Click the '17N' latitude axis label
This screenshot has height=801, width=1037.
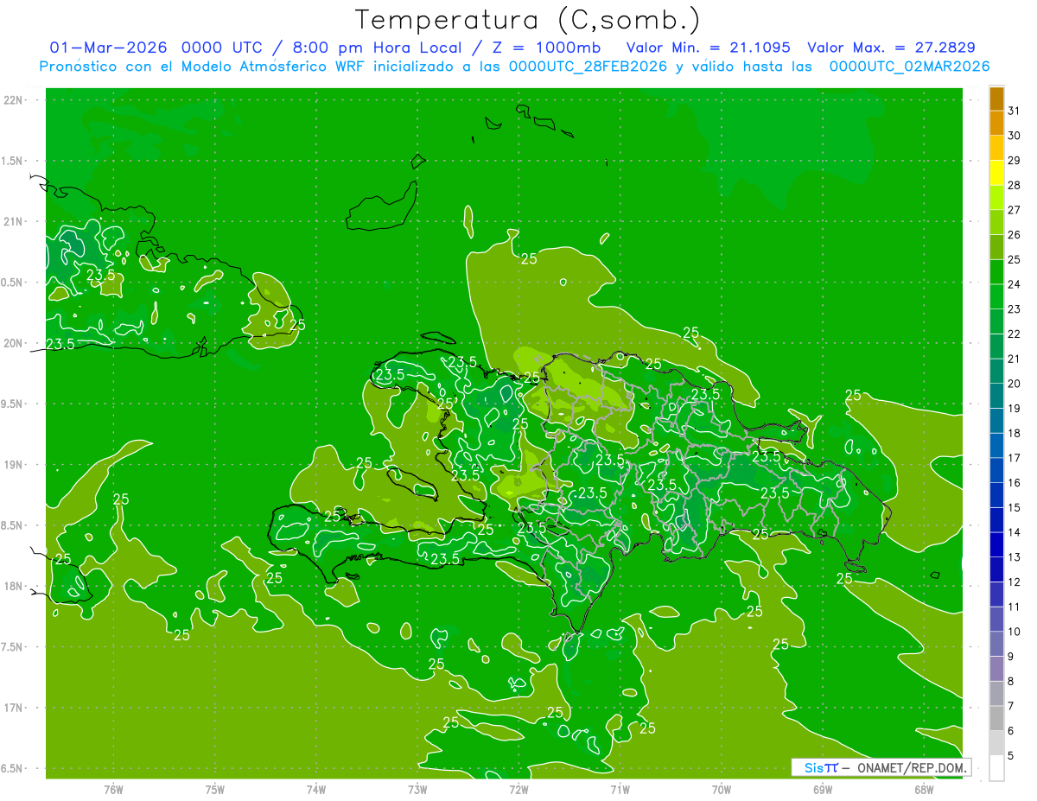coord(13,708)
